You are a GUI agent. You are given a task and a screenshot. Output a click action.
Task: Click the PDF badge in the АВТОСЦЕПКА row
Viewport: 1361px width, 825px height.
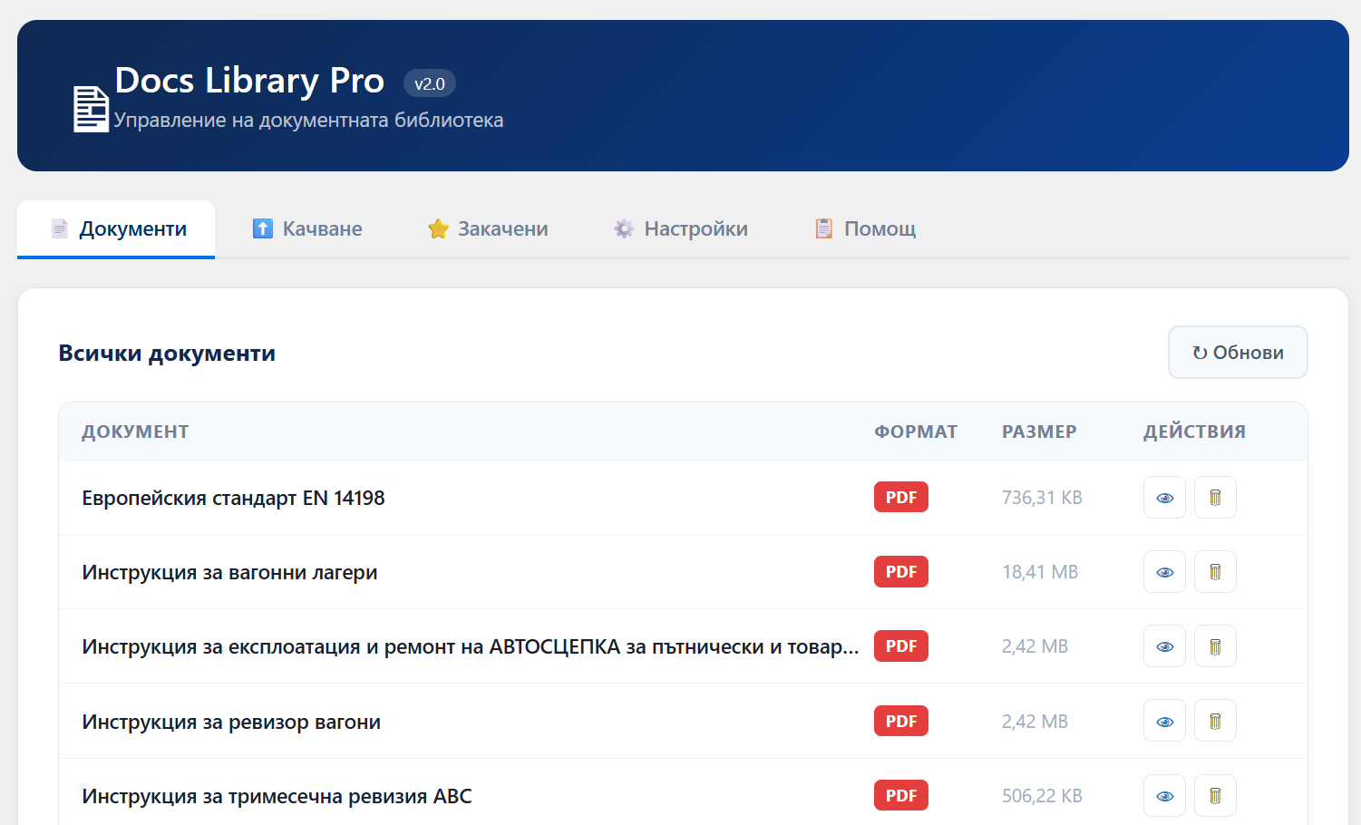[x=901, y=645]
